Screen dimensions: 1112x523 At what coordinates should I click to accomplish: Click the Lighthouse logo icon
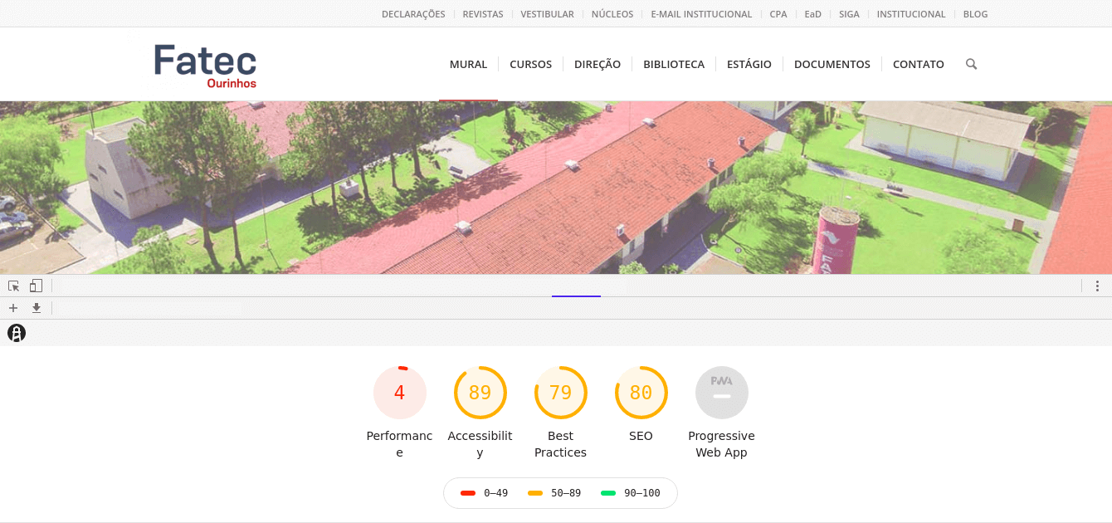[x=17, y=333]
